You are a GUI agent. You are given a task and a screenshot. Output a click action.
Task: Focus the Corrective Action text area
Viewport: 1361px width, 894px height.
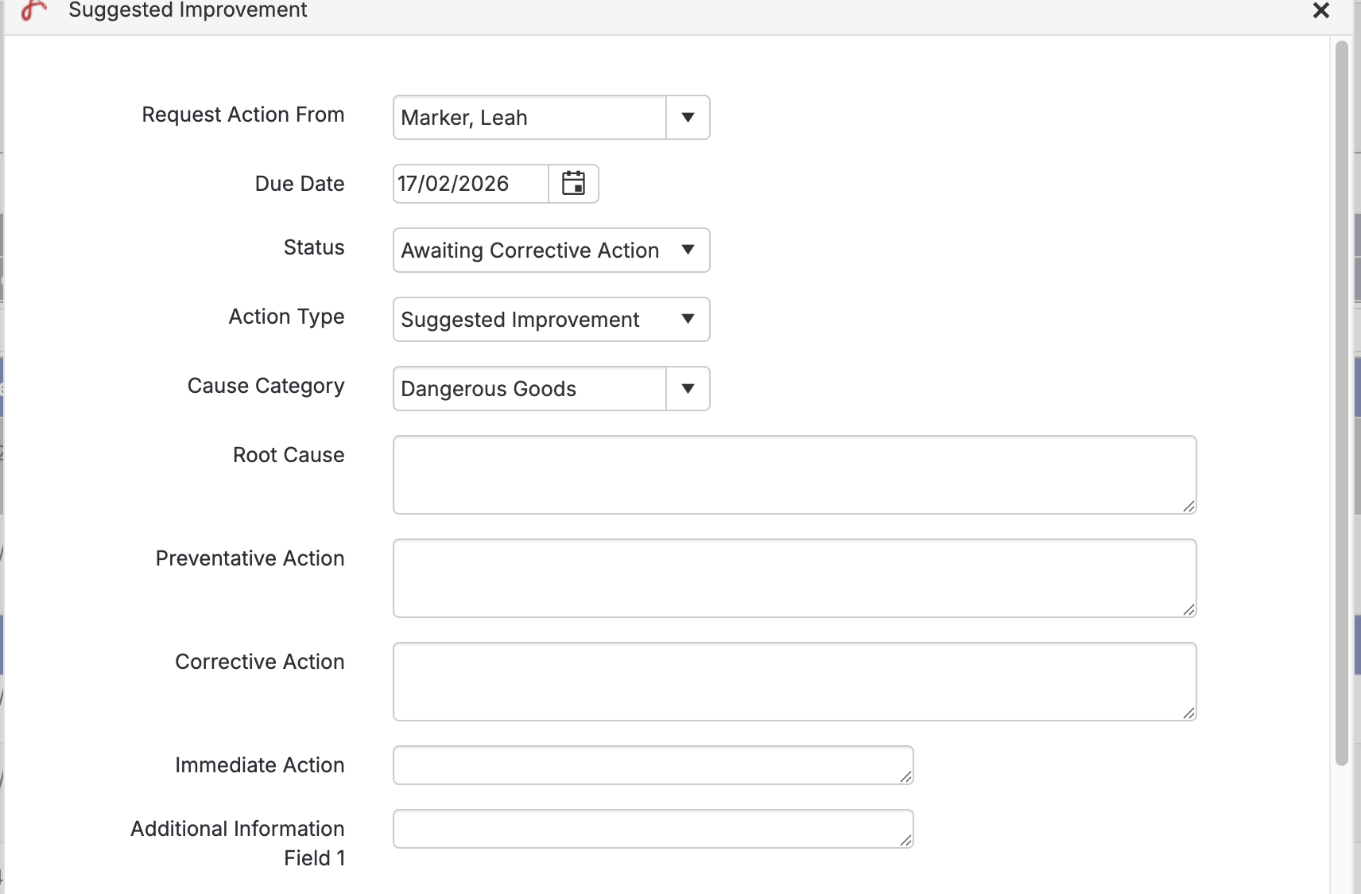coord(794,682)
